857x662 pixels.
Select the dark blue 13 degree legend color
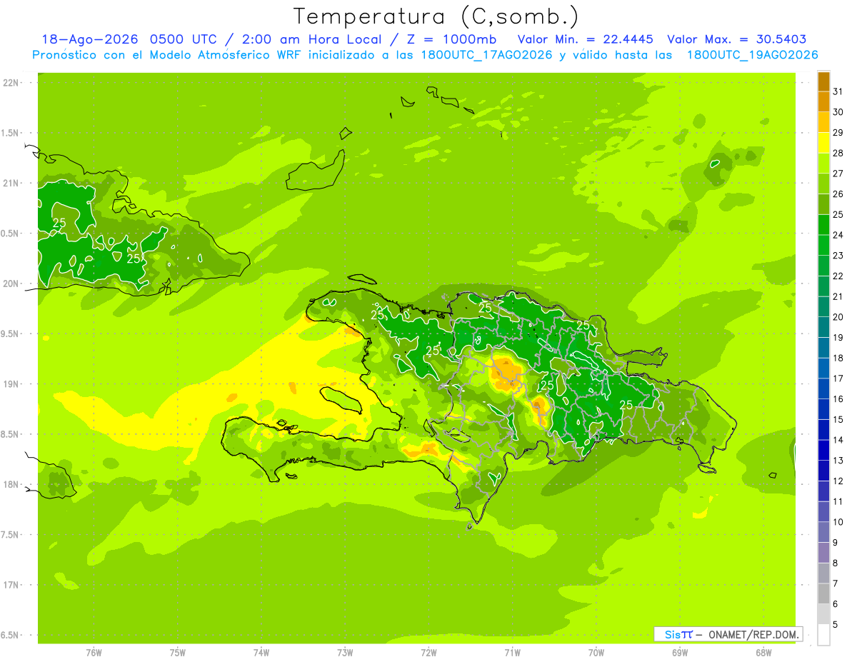[823, 451]
